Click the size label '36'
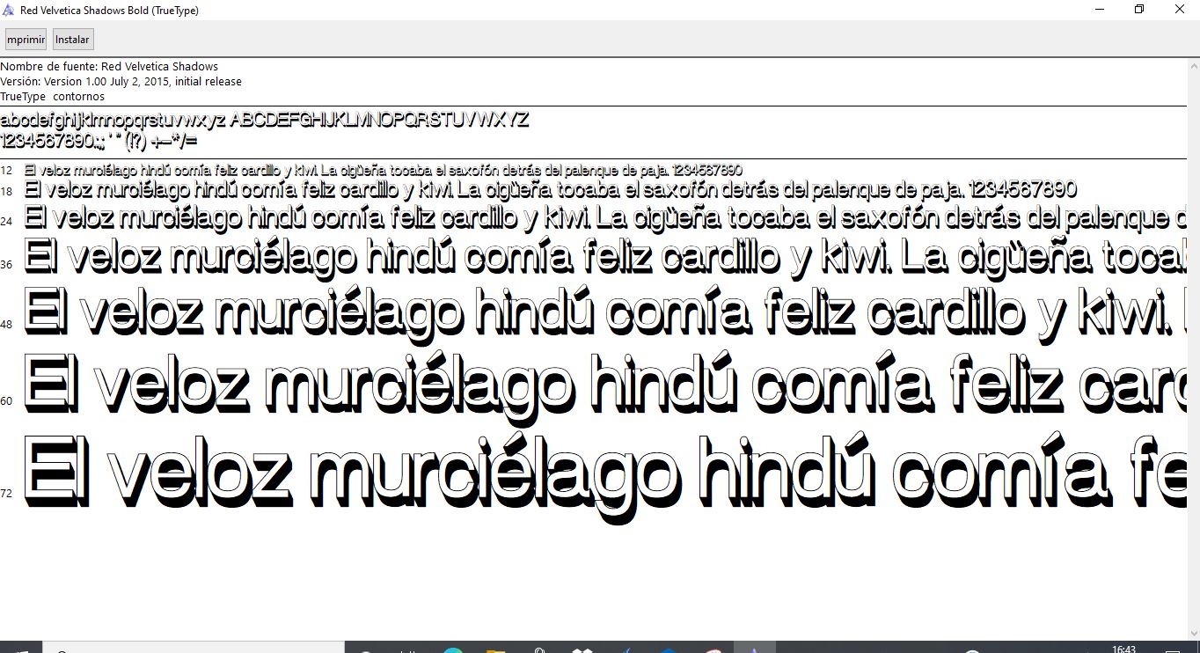1200x653 pixels. pos(6,264)
